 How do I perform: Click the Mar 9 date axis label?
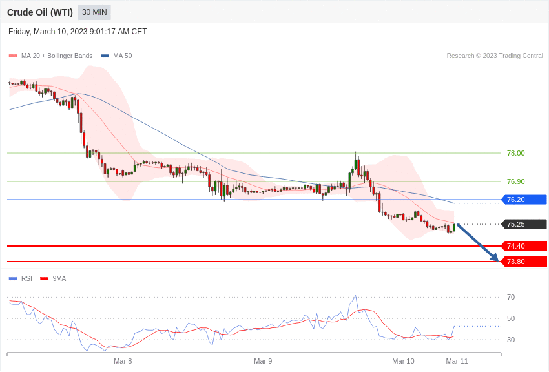(x=263, y=361)
